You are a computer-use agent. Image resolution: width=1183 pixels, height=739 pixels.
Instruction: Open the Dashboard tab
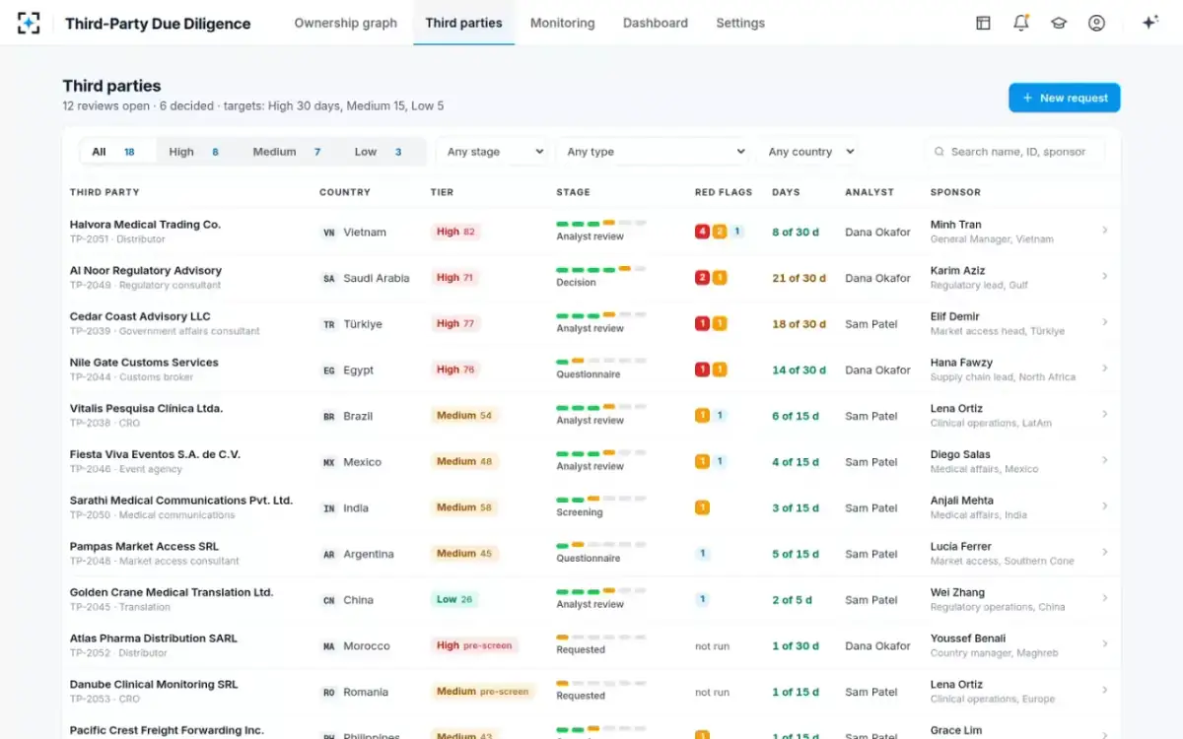coord(656,23)
